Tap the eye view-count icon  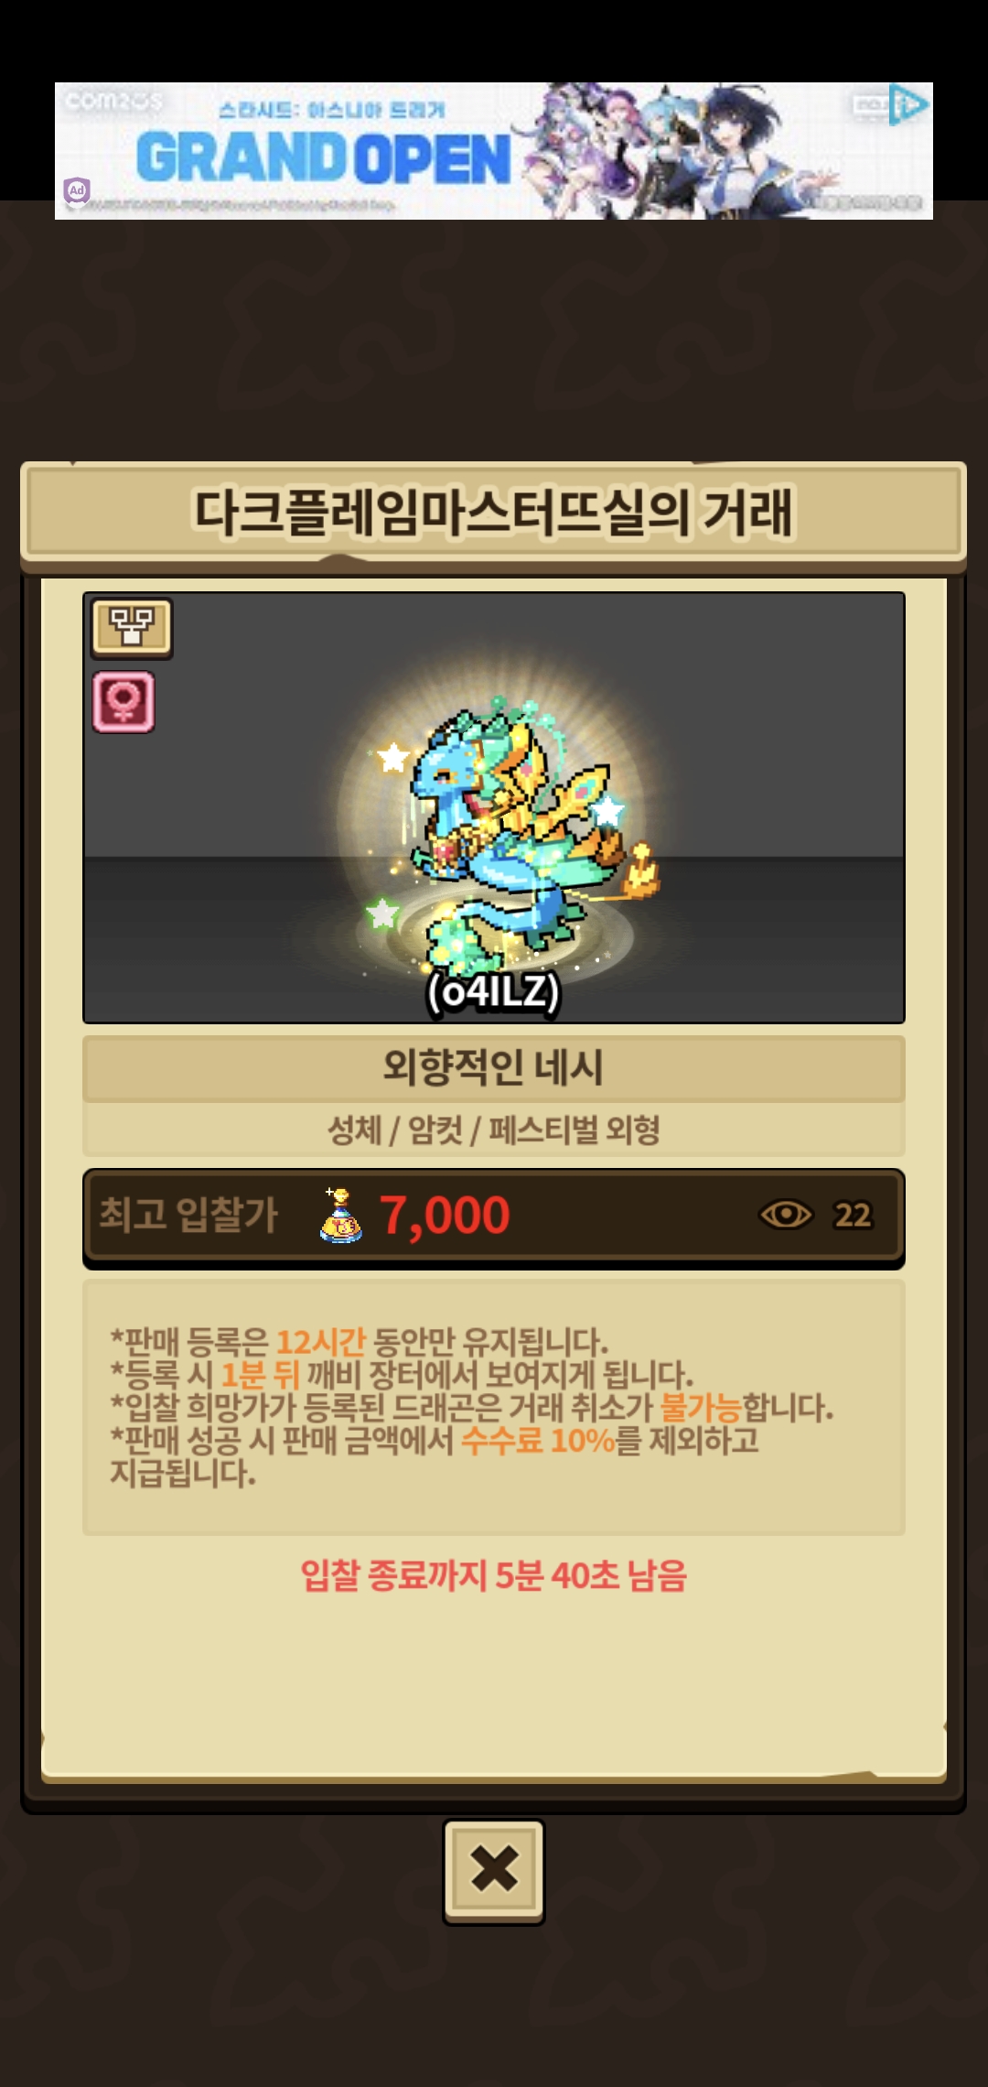point(785,1215)
